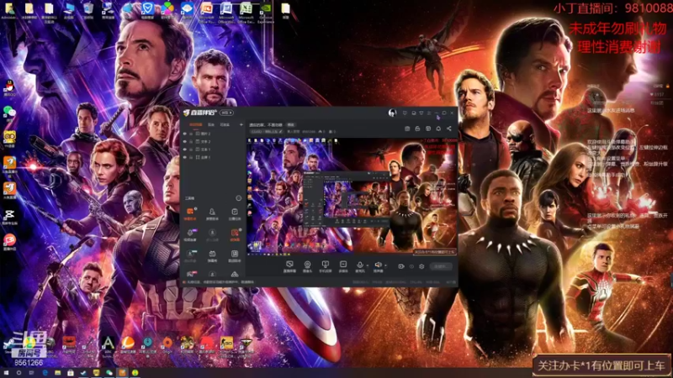Click the layout grid icon beside the bell
Image resolution: width=673 pixels, height=378 pixels.
point(428,129)
